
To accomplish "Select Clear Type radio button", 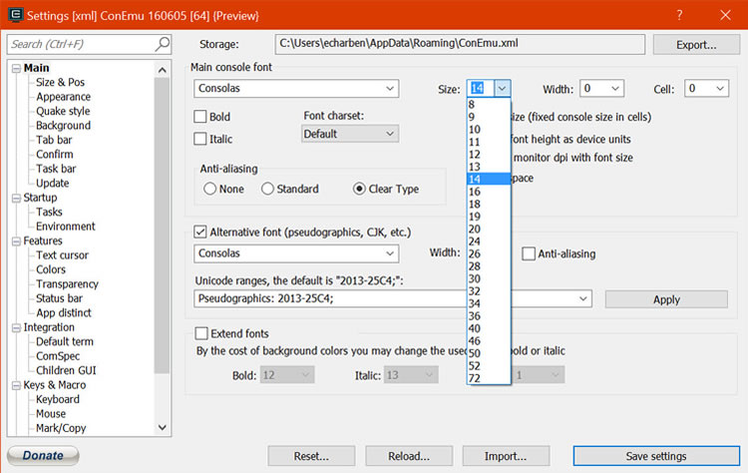I will [359, 189].
